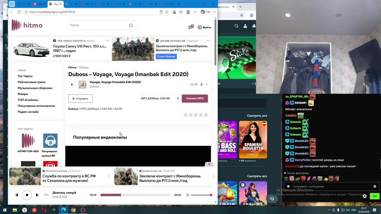Open options of bottom Минобороны ad
This screenshot has width=381, height=214.
[x=213, y=176]
